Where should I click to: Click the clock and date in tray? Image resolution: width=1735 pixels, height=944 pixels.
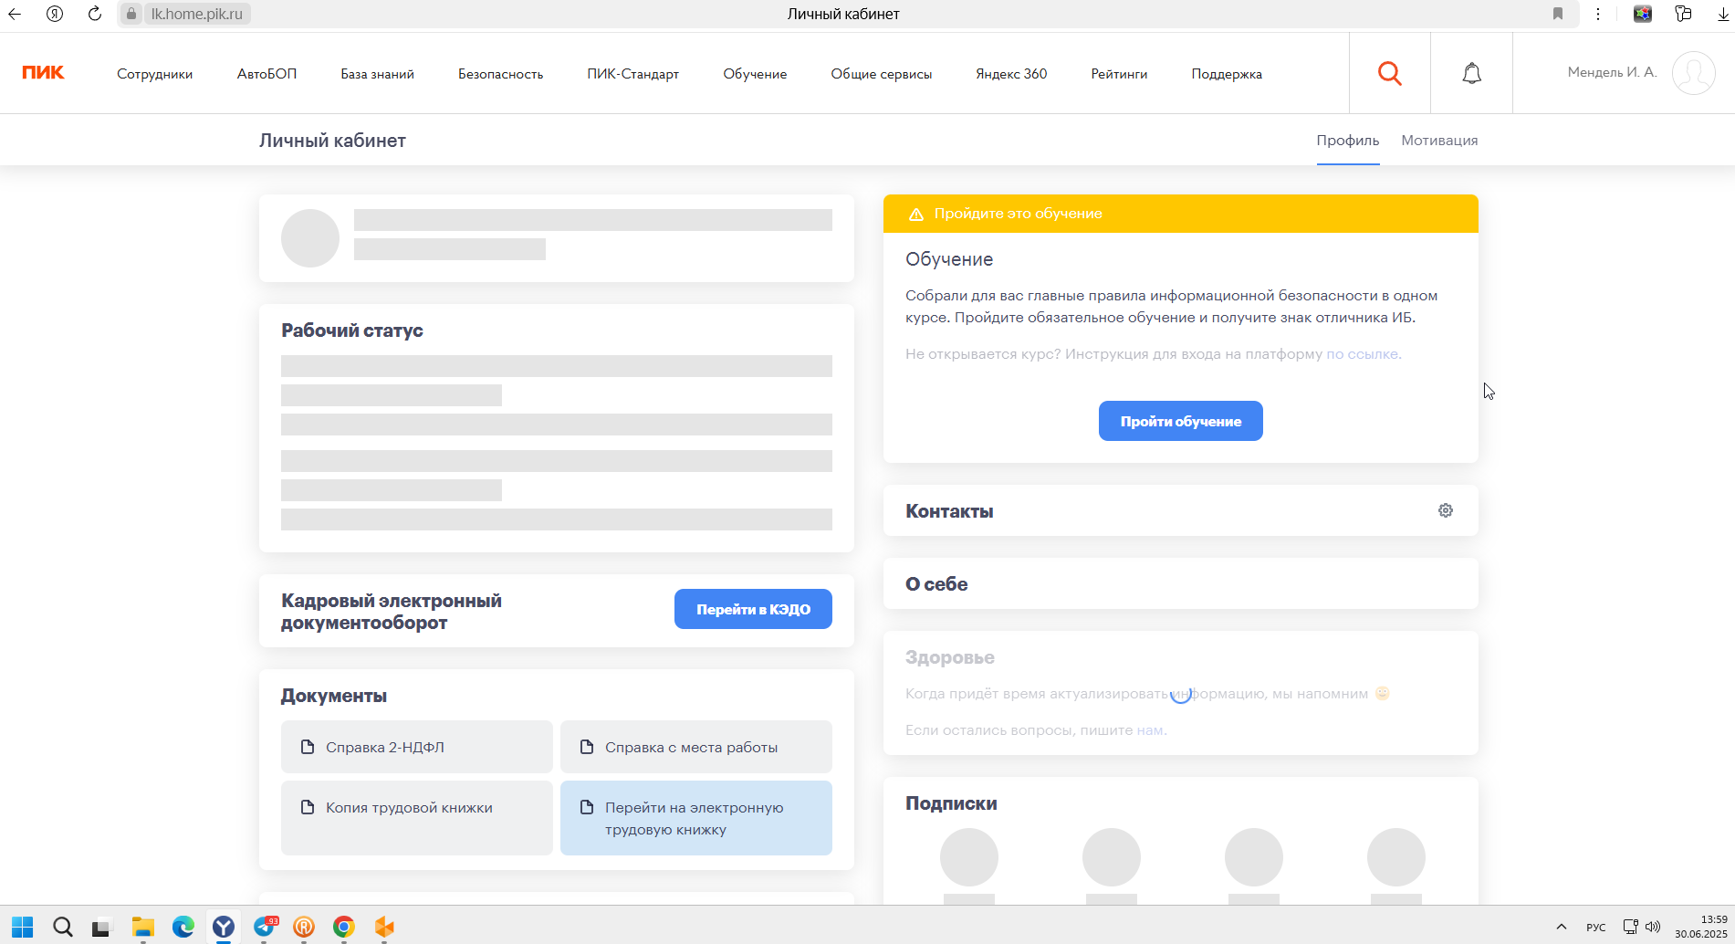(1700, 927)
